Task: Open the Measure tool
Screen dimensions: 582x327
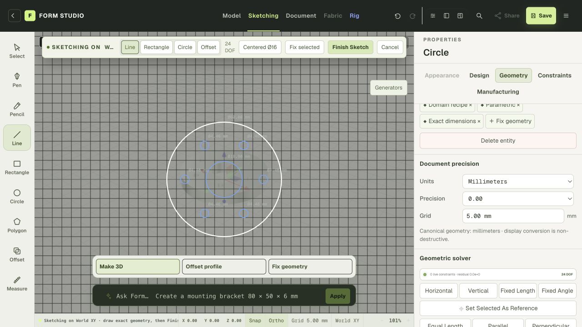Action: (x=17, y=283)
